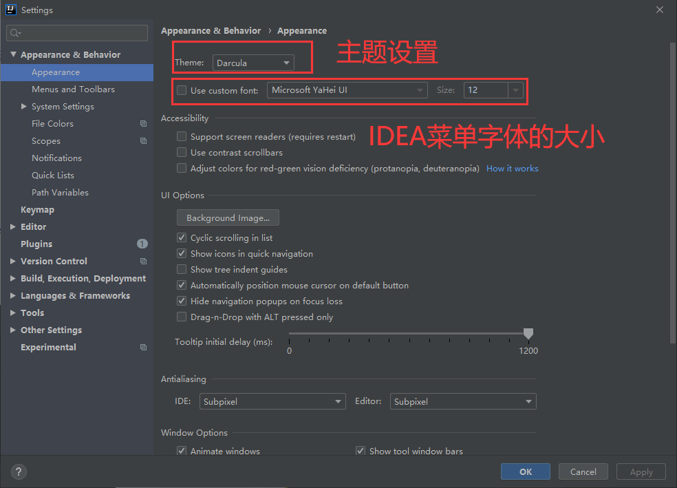This screenshot has width=677, height=488.
Task: Open the Theme dropdown showing Darcula
Action: (x=253, y=63)
